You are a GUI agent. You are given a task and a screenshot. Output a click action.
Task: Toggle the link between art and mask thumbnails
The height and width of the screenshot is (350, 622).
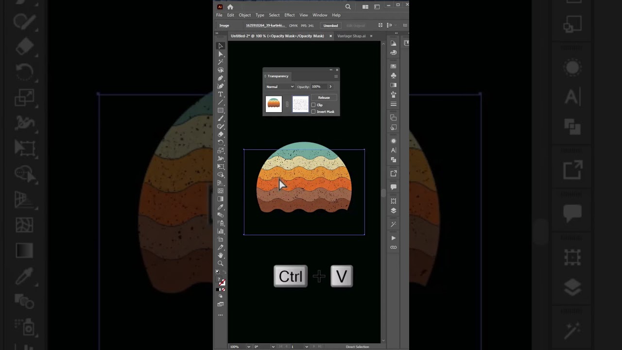click(287, 104)
